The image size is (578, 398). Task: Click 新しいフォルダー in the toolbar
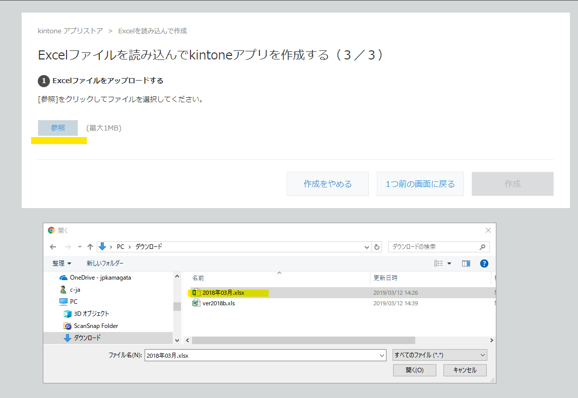pos(105,263)
